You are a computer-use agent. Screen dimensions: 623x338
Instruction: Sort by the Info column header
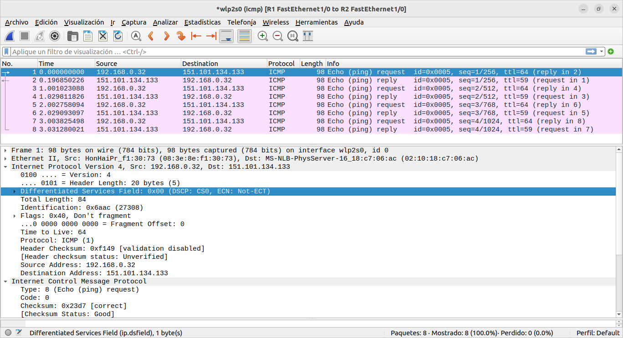coord(474,64)
